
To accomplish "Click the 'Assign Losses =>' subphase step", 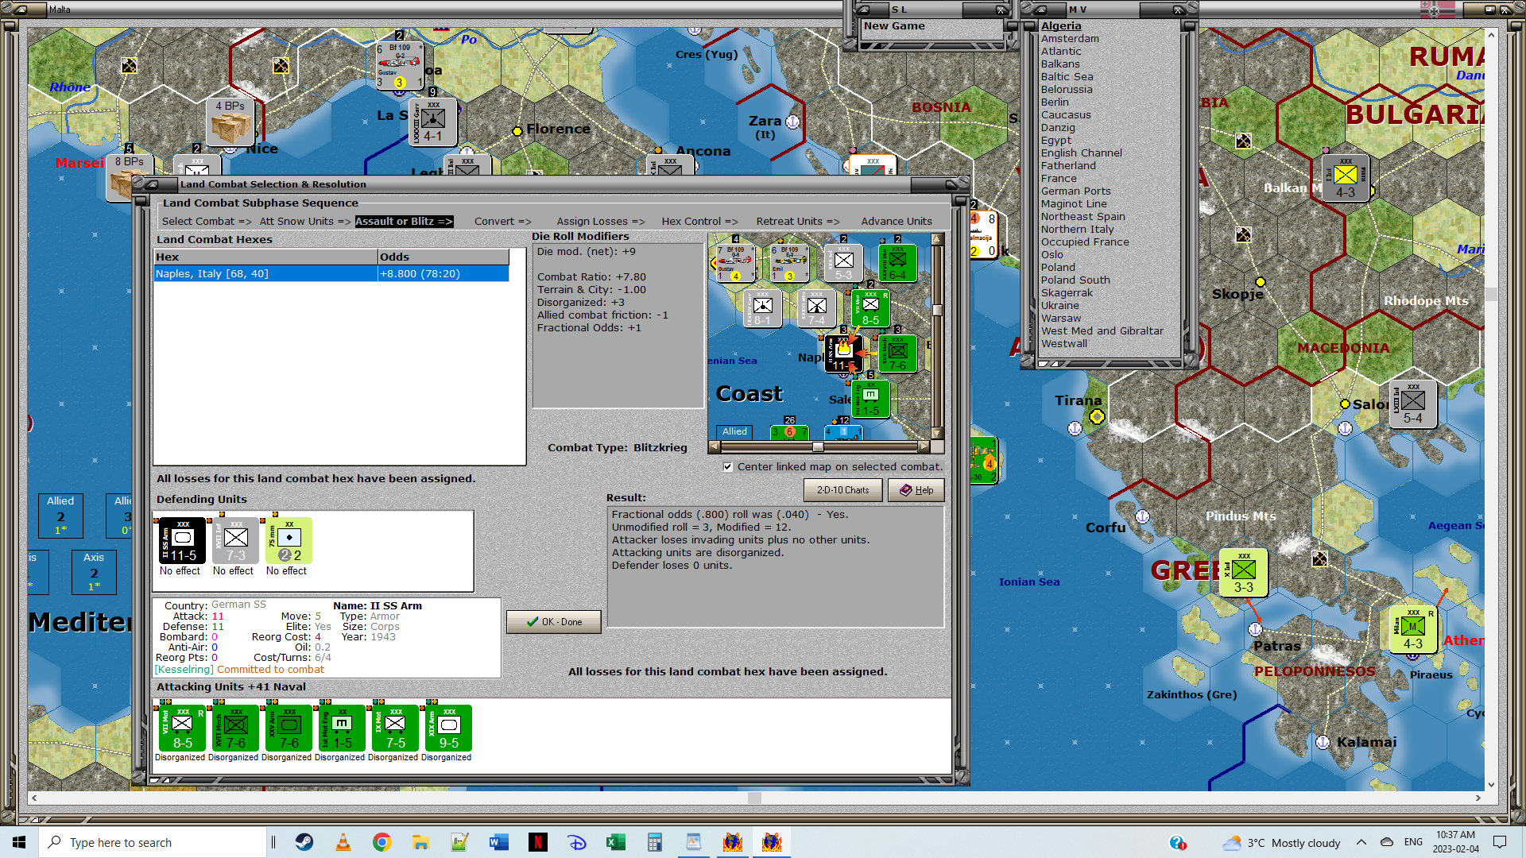I will (x=601, y=222).
